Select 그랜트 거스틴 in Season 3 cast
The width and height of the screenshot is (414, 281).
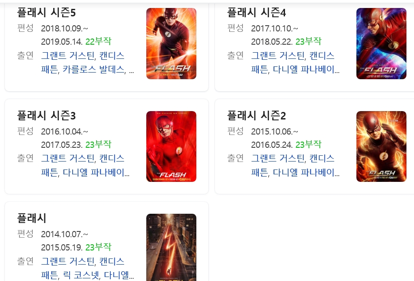coord(67,158)
